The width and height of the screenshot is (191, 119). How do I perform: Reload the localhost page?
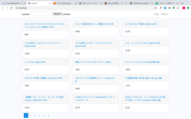[11, 8]
